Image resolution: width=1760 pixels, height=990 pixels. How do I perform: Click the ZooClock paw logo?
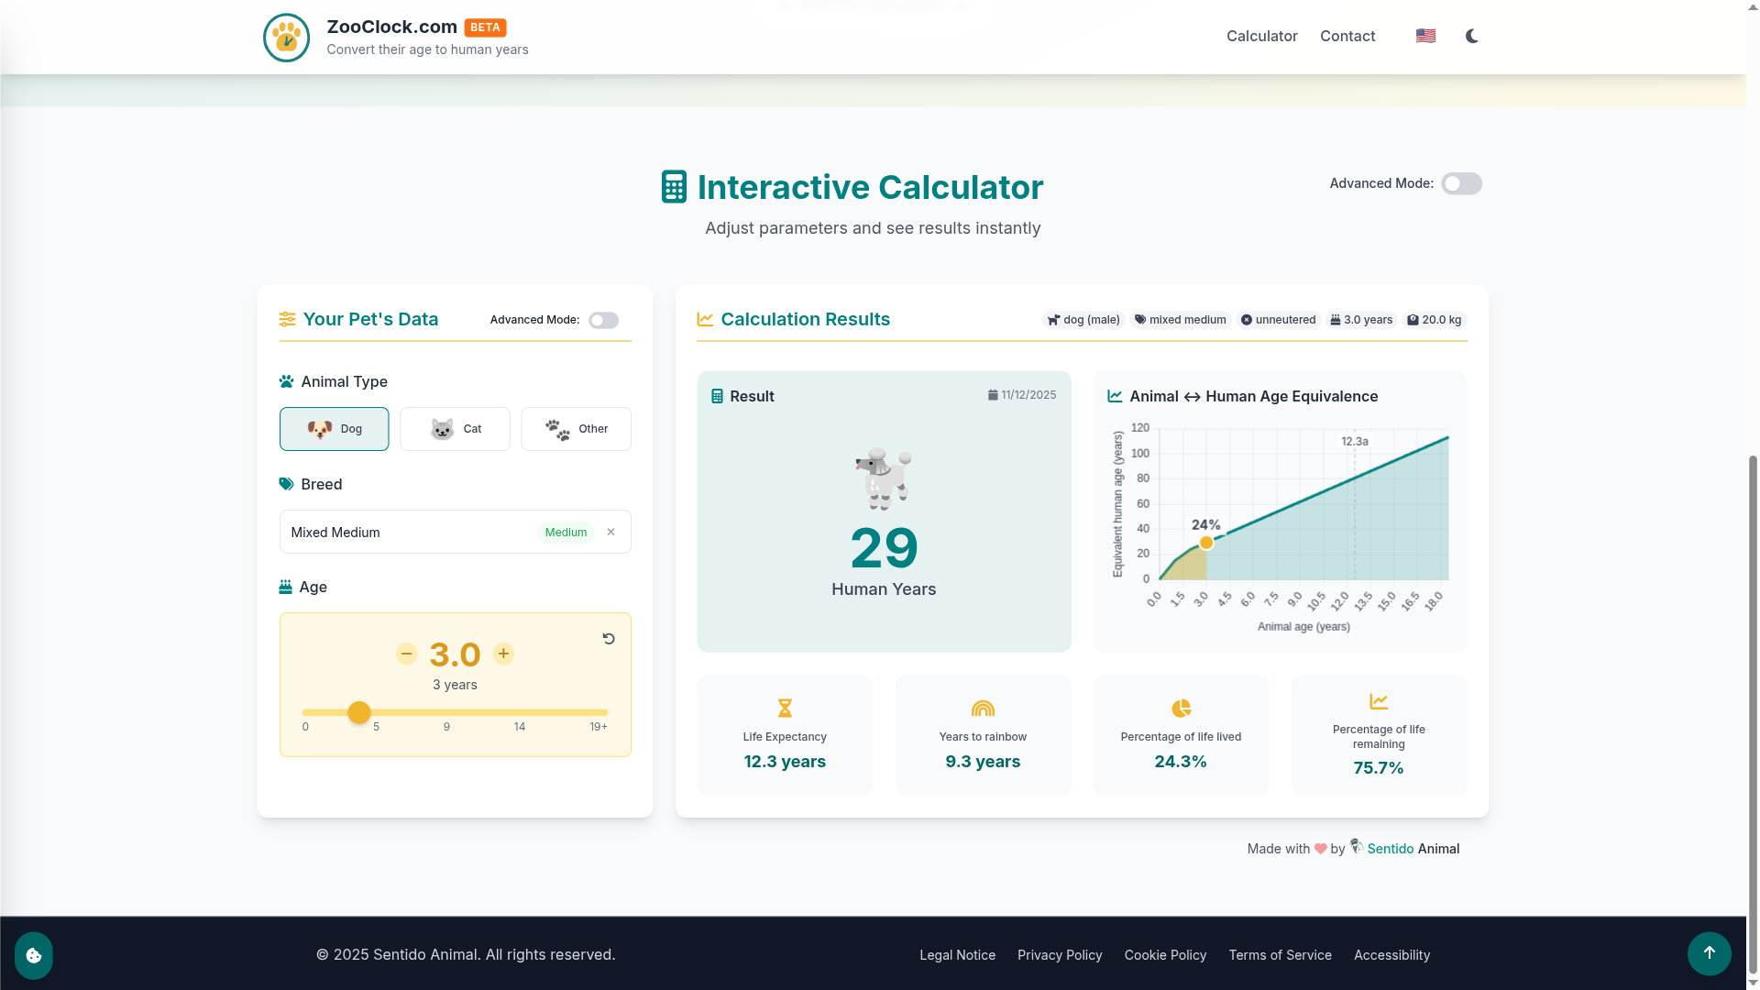click(x=286, y=38)
